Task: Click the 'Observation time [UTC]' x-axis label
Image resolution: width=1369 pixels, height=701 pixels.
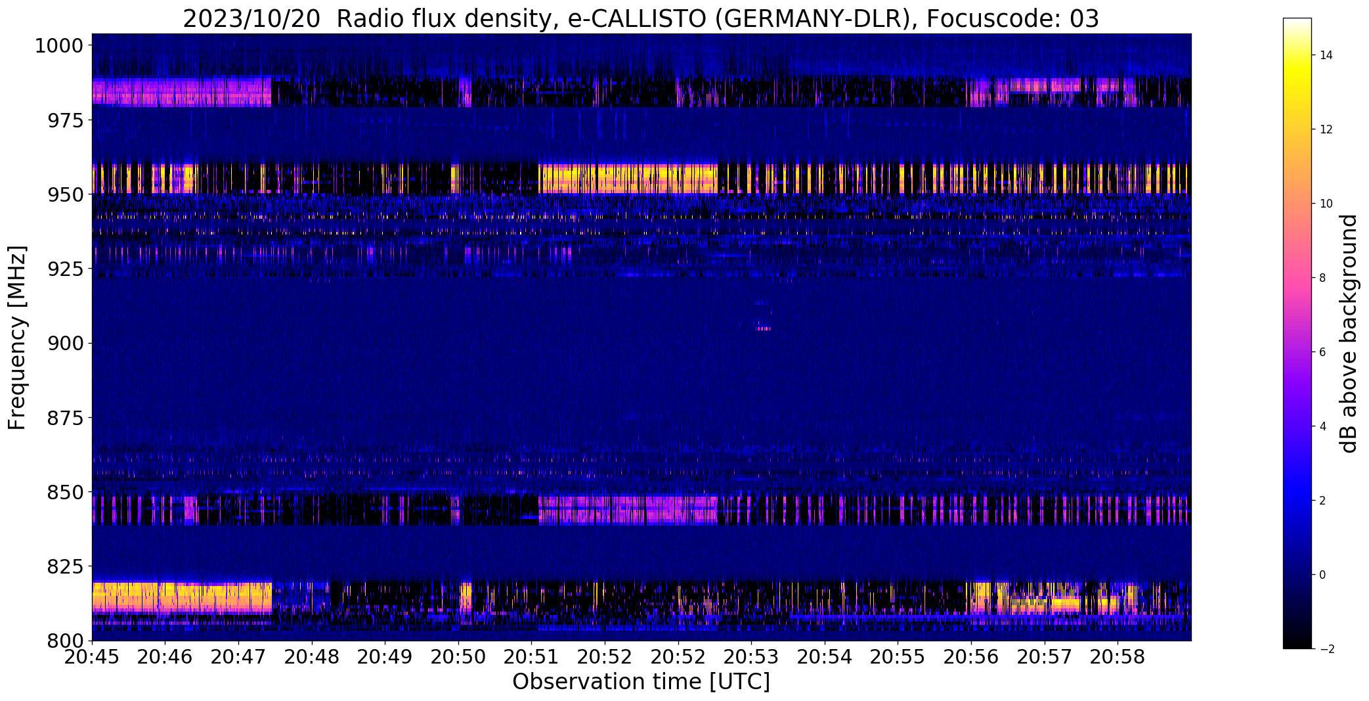Action: pos(641,682)
